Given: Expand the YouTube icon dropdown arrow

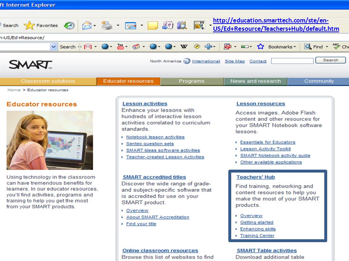Looking at the screenshot, I should coord(127,47).
